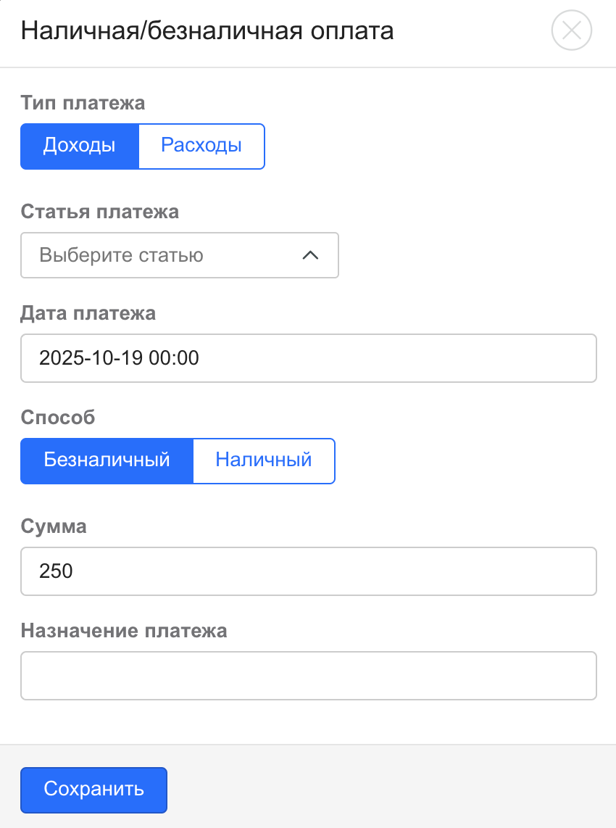This screenshot has height=828, width=616.
Task: Click the 'Статья платежа' label
Action: (99, 212)
